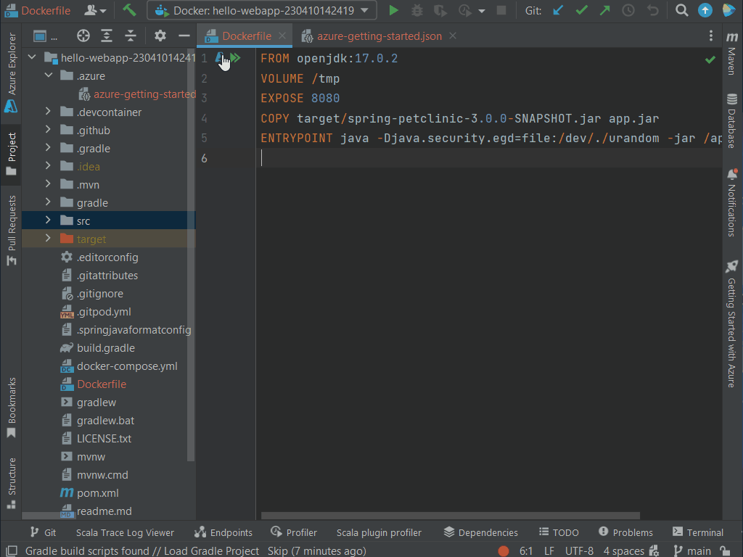The image size is (743, 557).
Task: Open the Notifications tool window
Action: pyautogui.click(x=732, y=203)
